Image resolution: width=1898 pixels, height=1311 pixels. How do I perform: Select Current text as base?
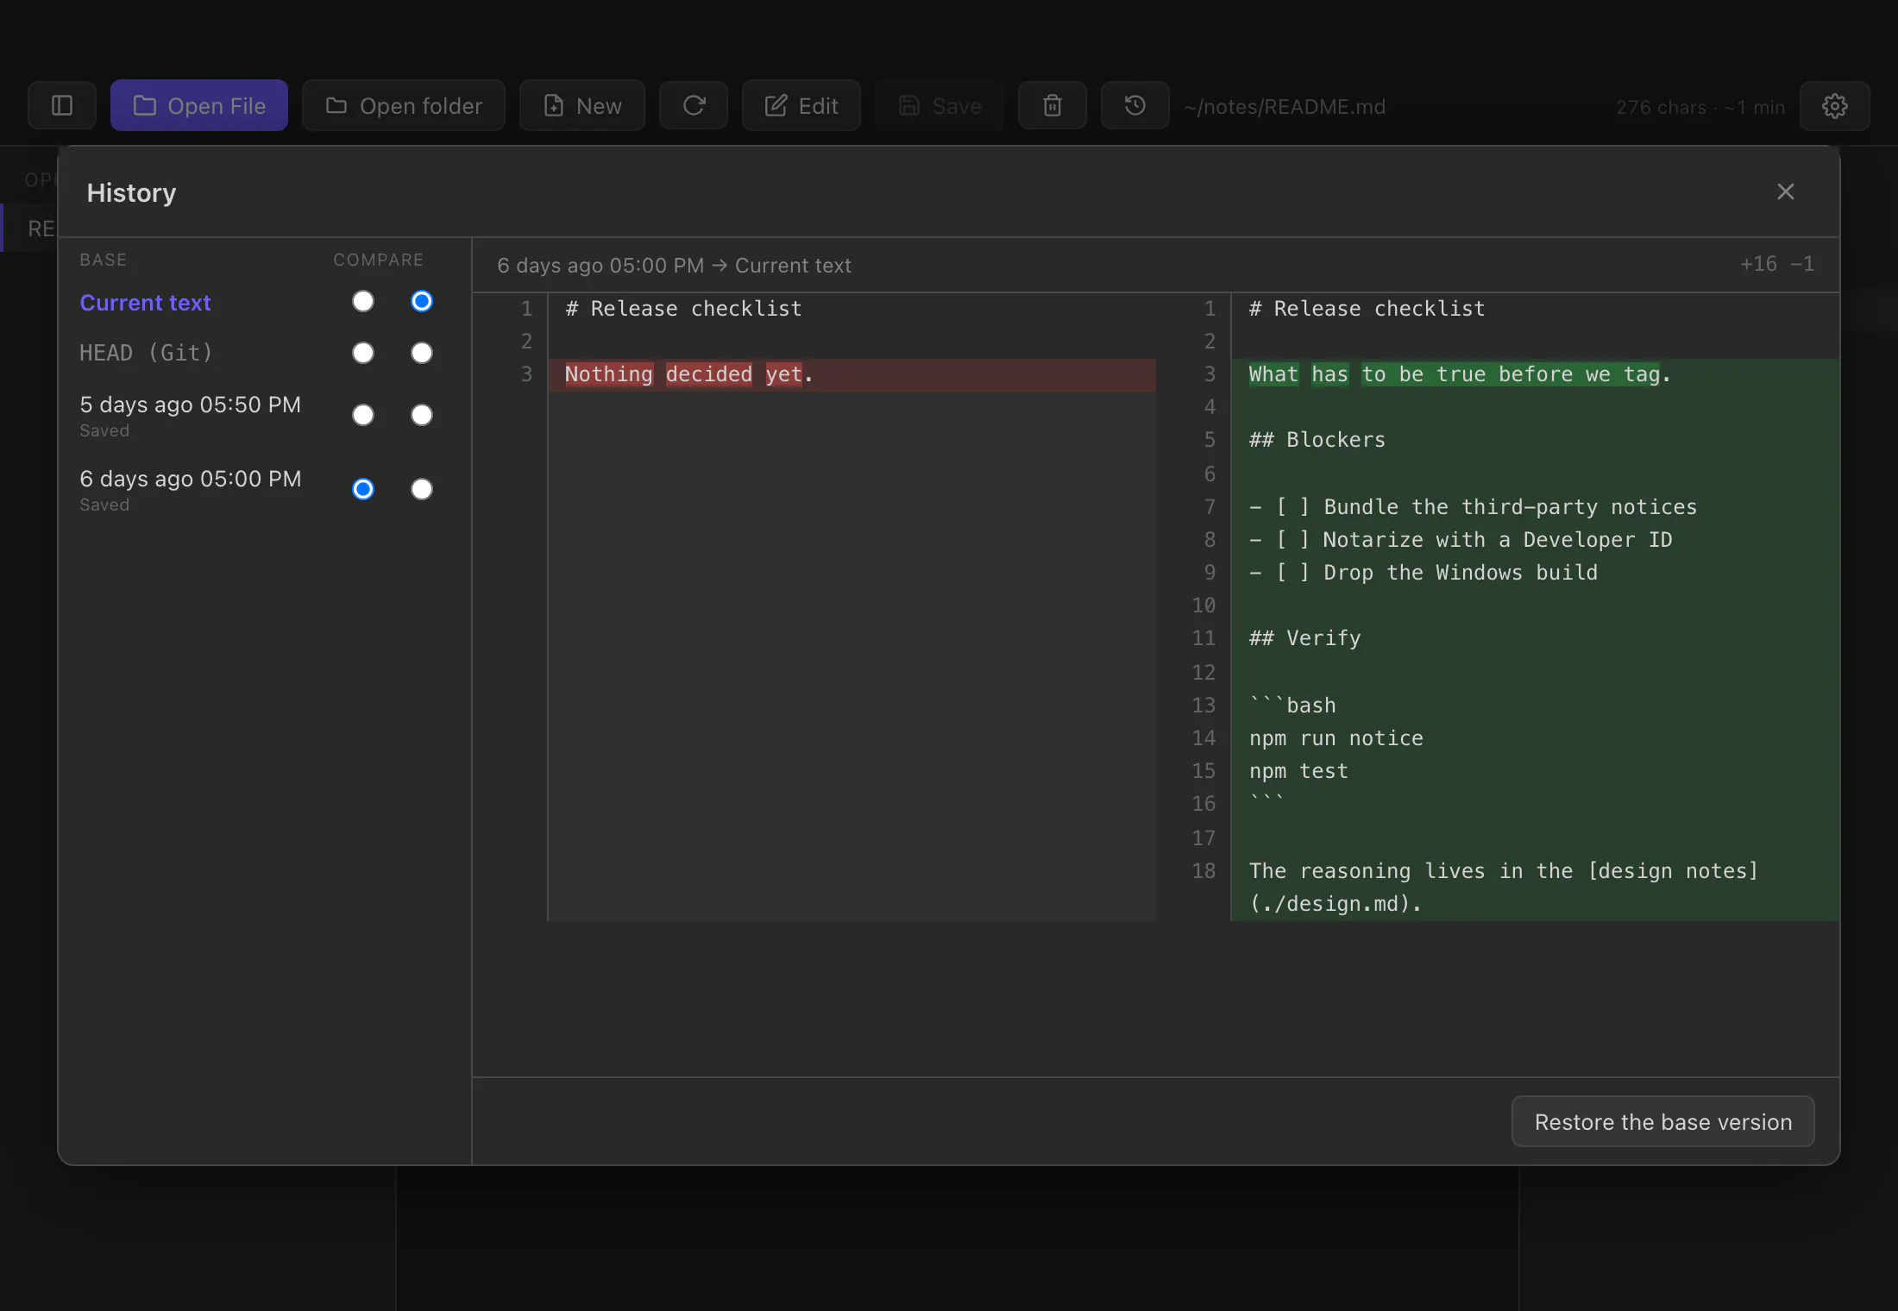click(x=363, y=301)
